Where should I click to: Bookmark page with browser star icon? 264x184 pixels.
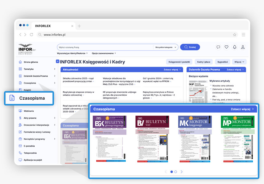click(x=235, y=35)
